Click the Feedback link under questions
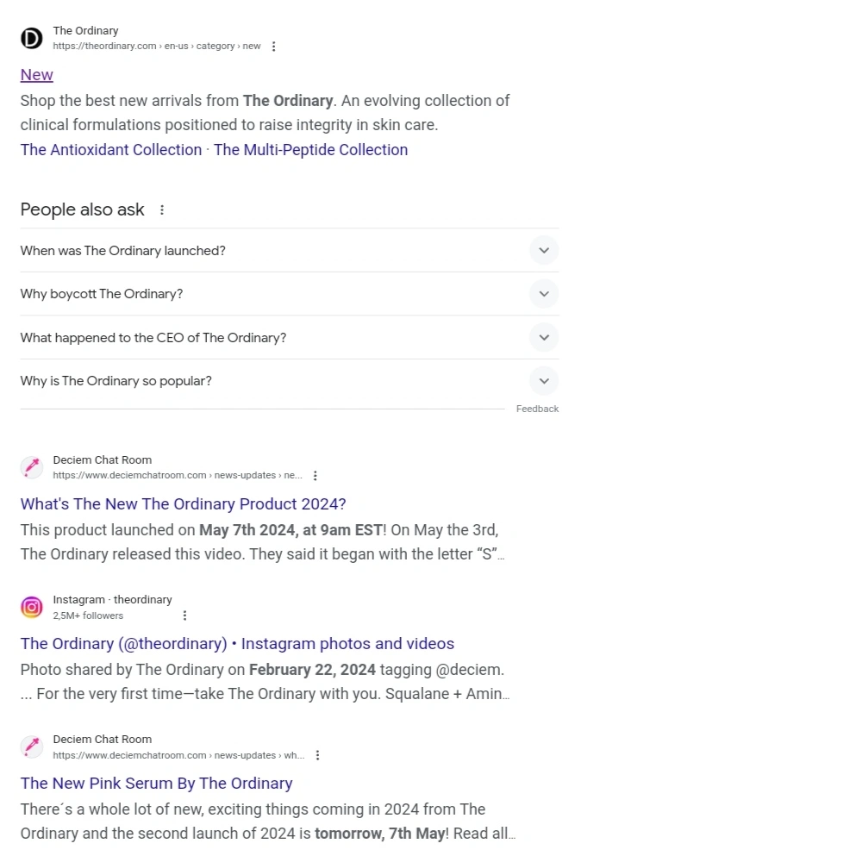Viewport: 856px width, 856px height. click(537, 409)
